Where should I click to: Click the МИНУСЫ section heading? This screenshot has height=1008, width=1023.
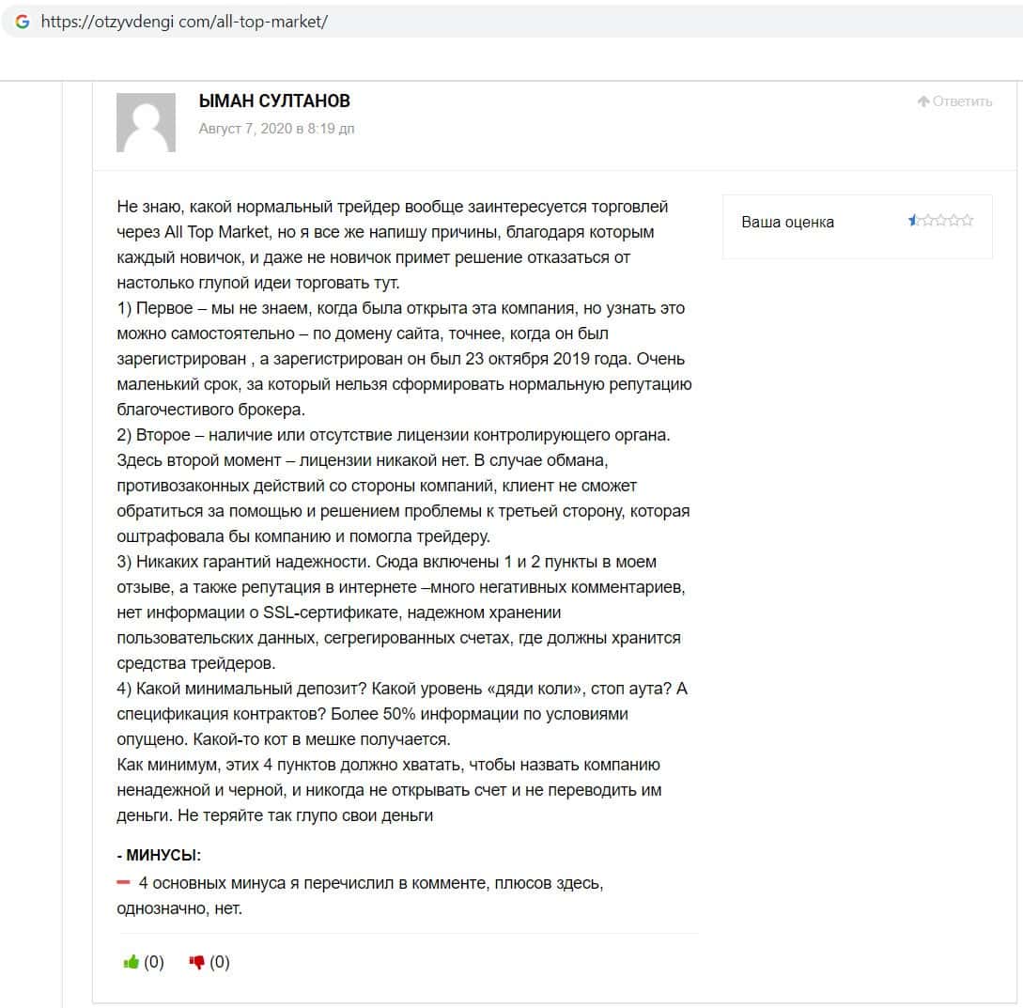(159, 855)
